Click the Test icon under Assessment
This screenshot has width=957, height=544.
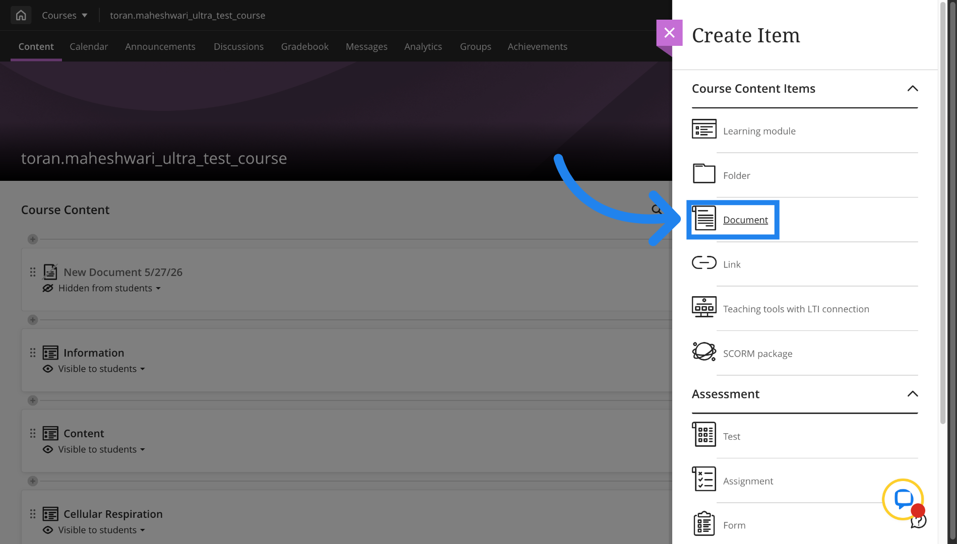[x=704, y=434]
